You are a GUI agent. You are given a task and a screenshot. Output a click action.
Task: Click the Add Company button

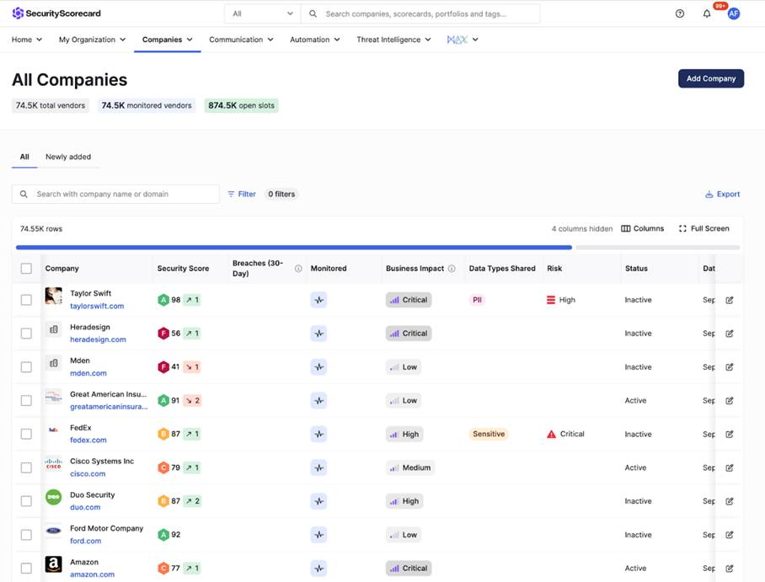[x=710, y=78]
